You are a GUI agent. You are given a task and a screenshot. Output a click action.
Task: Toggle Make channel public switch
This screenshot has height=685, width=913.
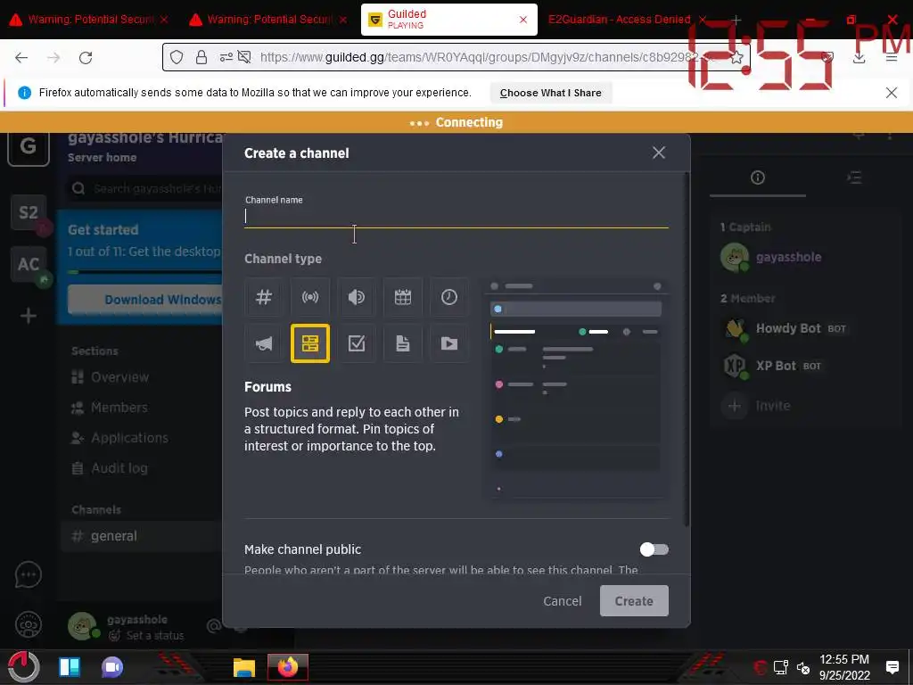point(654,549)
